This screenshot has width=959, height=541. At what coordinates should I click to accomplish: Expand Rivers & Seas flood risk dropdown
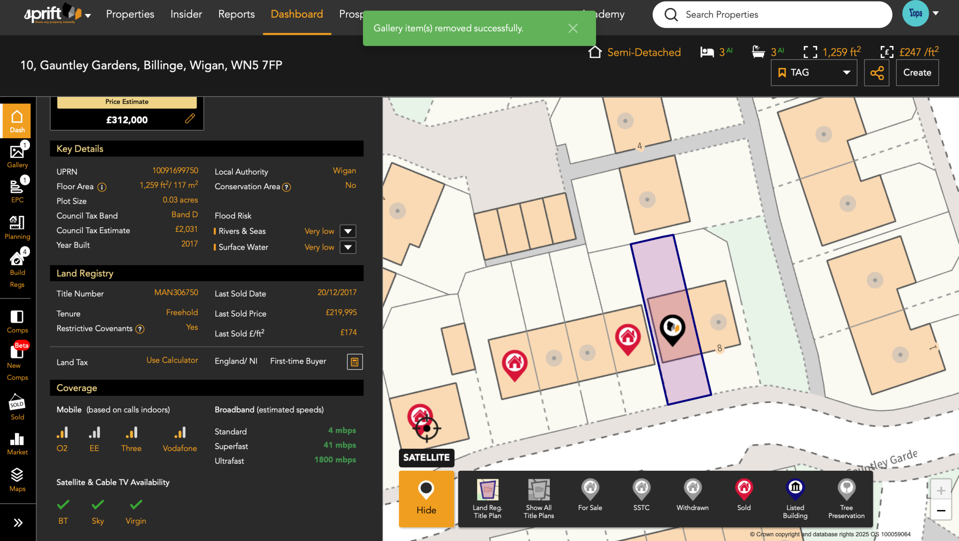coord(348,231)
